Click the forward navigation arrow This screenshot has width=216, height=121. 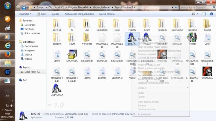tap(24, 7)
